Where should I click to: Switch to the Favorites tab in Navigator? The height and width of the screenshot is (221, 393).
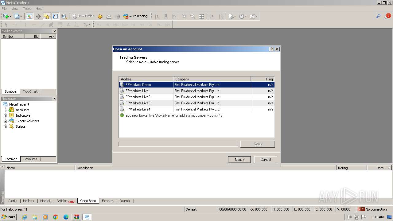point(30,159)
